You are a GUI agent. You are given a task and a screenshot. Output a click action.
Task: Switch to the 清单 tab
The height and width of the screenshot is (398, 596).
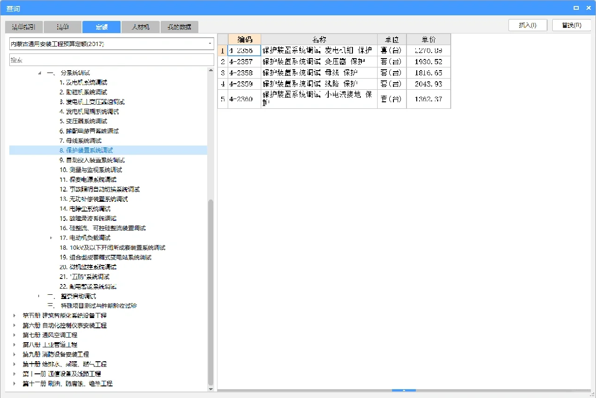[x=62, y=27]
